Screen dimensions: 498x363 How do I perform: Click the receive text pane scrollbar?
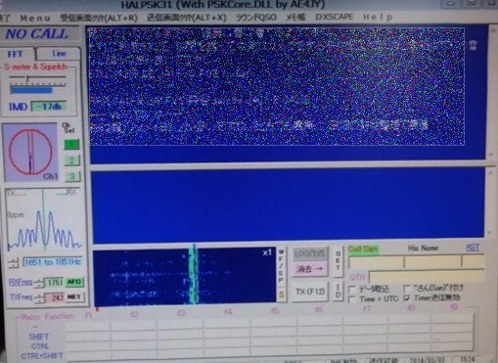[491, 92]
